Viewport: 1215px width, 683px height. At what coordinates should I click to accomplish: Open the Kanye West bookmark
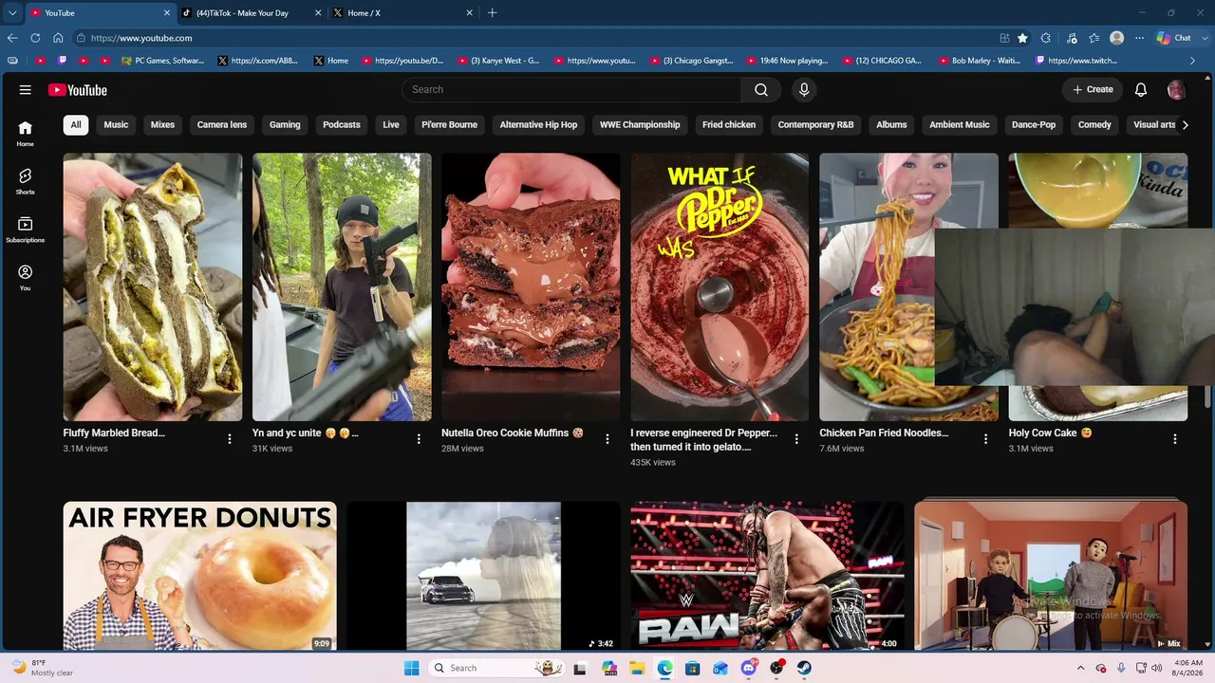[x=499, y=61]
